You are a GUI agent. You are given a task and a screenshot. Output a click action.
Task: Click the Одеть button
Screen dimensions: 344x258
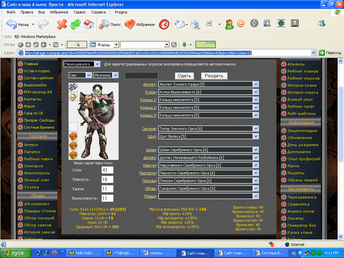pyautogui.click(x=184, y=76)
